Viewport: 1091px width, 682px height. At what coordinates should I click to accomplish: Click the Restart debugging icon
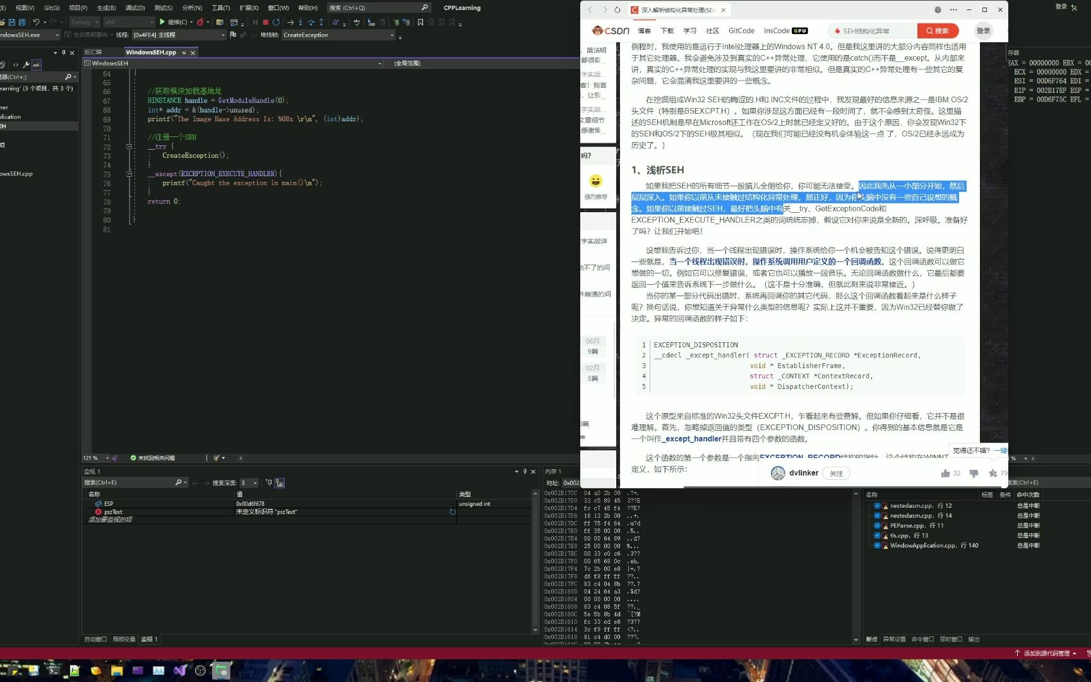pos(277,22)
